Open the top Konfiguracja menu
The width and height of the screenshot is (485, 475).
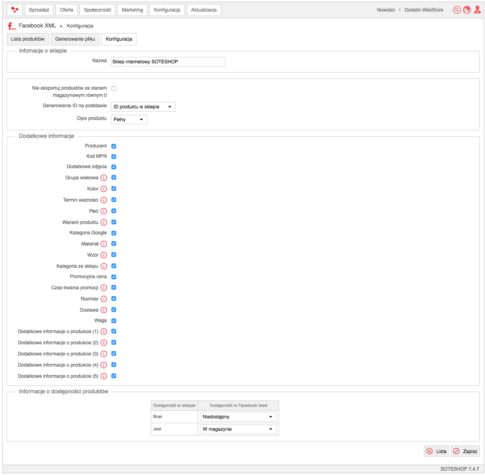pos(167,10)
